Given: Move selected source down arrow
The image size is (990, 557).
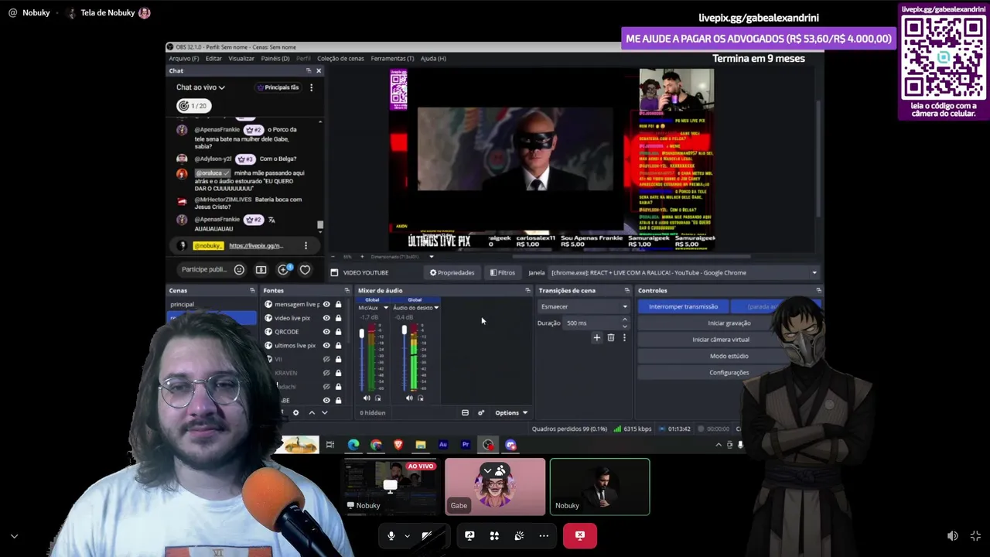Looking at the screenshot, I should (x=324, y=412).
